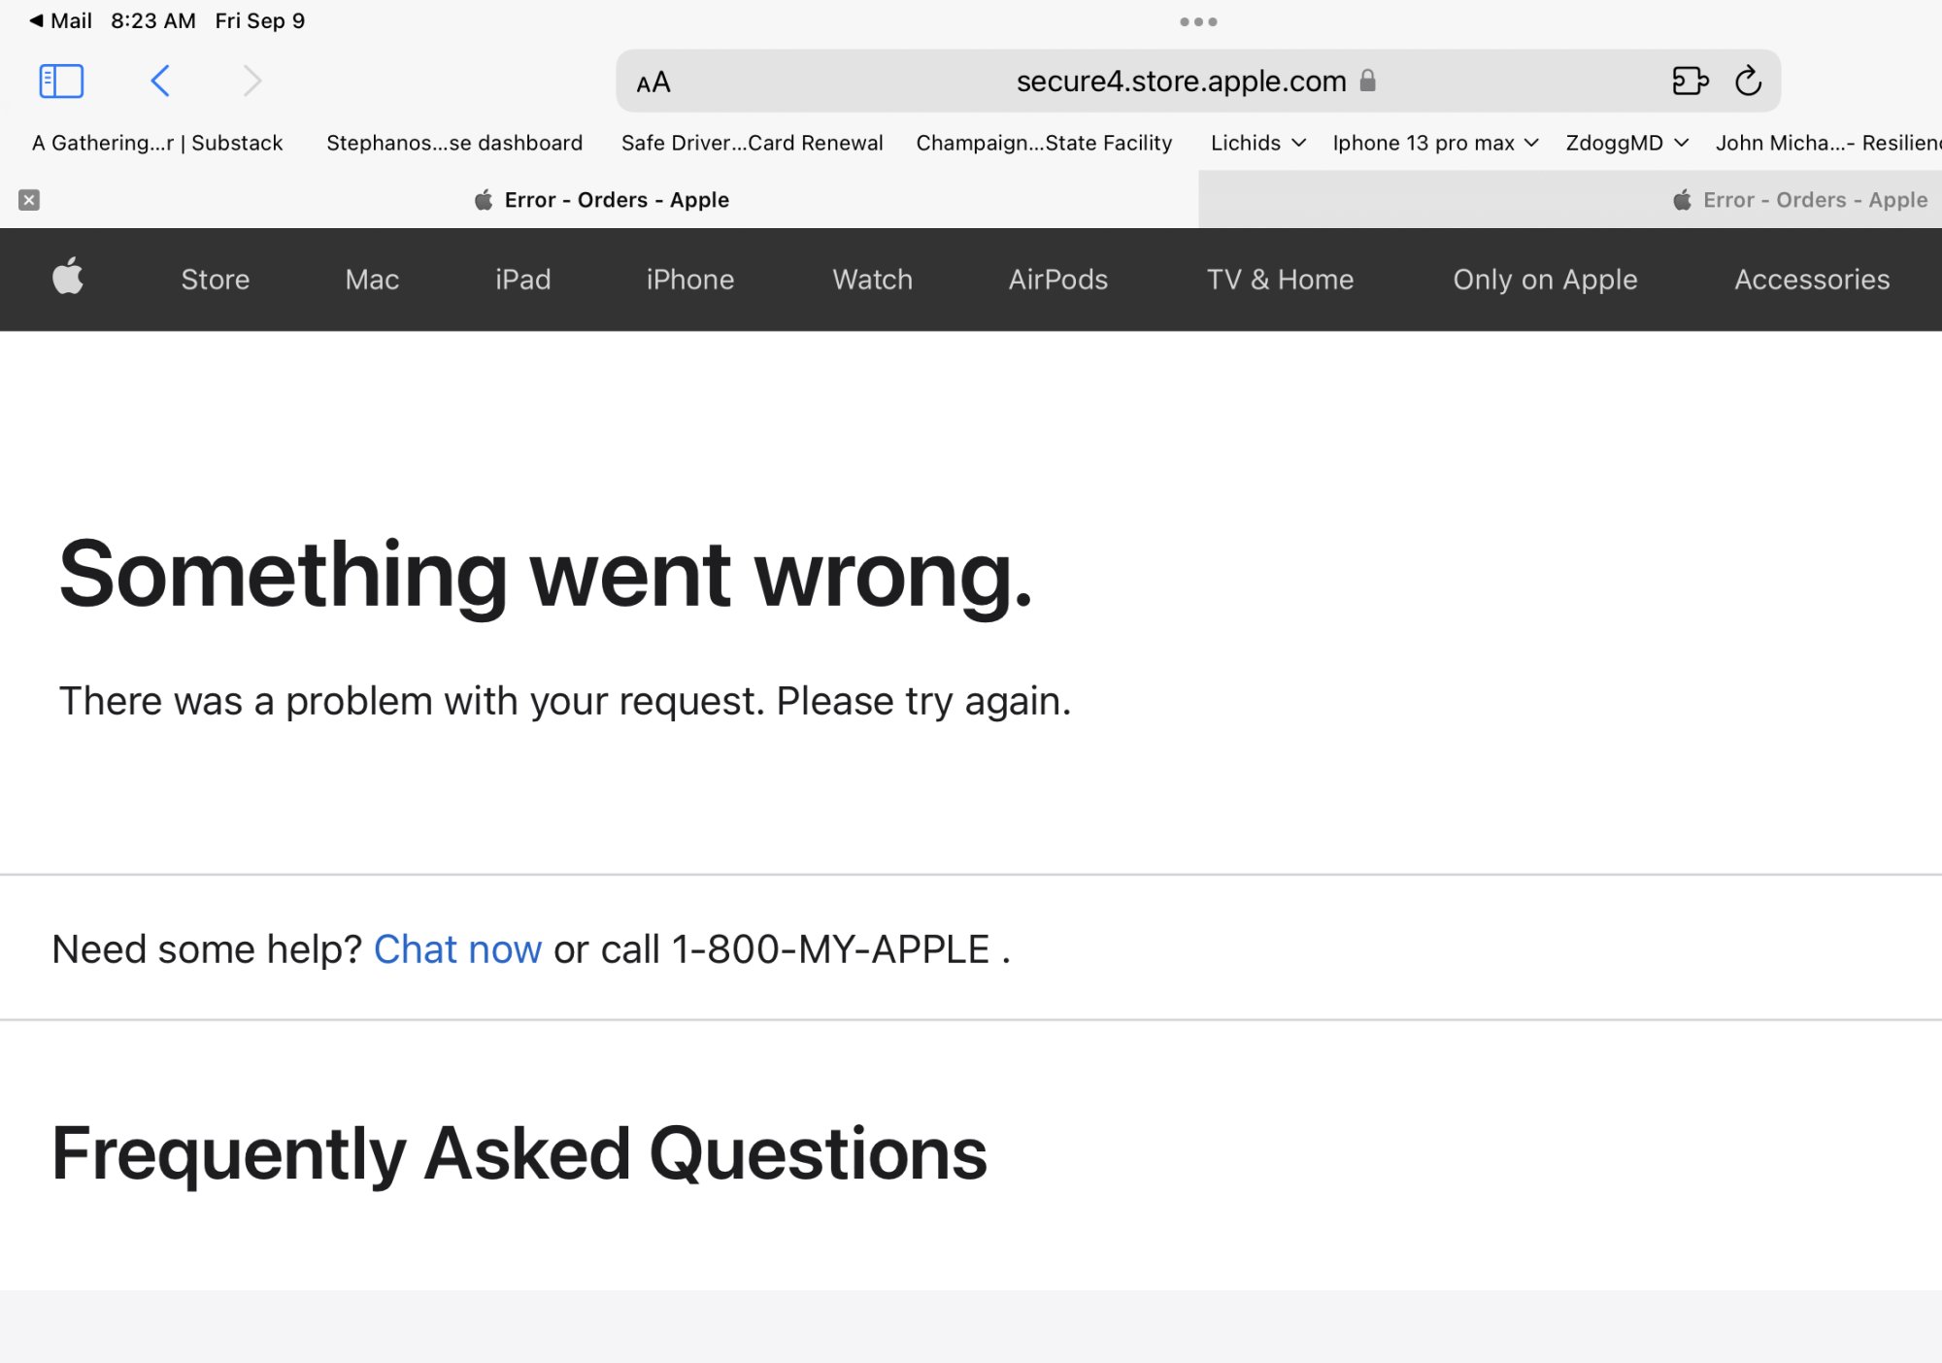Viewport: 1942px width, 1363px height.
Task: Expand the Iphone 13 pro max folder
Action: pos(1435,143)
